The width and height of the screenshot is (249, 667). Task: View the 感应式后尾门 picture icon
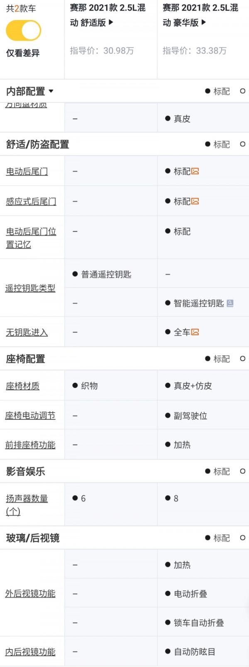(195, 201)
